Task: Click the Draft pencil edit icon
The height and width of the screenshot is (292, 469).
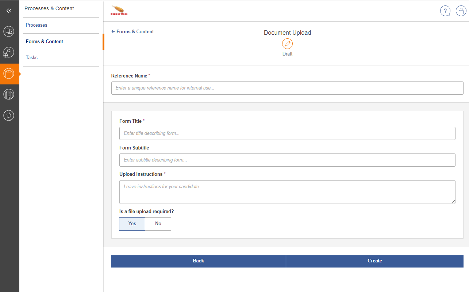Action: coord(287,43)
